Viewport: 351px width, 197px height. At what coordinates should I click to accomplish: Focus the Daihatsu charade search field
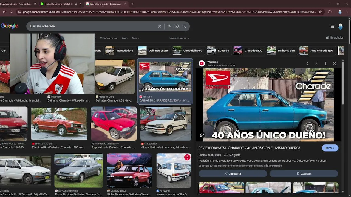coord(93,26)
